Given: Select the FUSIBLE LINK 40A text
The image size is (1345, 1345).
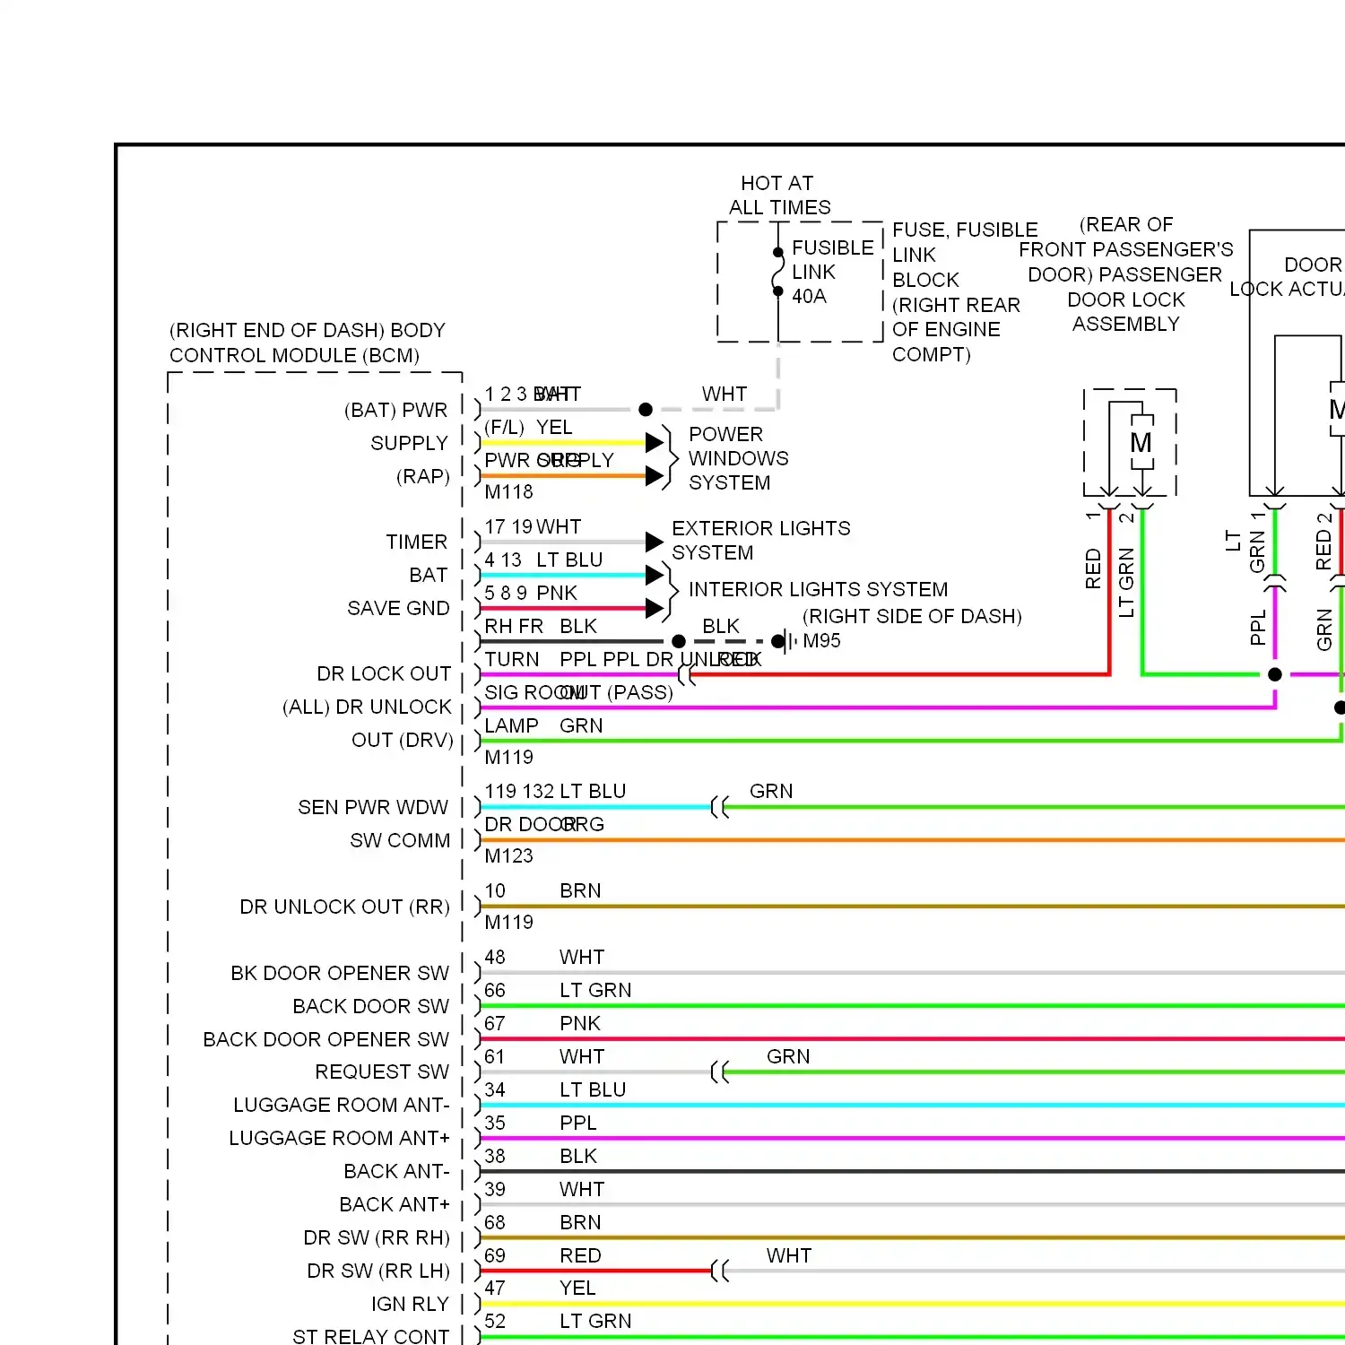Looking at the screenshot, I should (832, 272).
